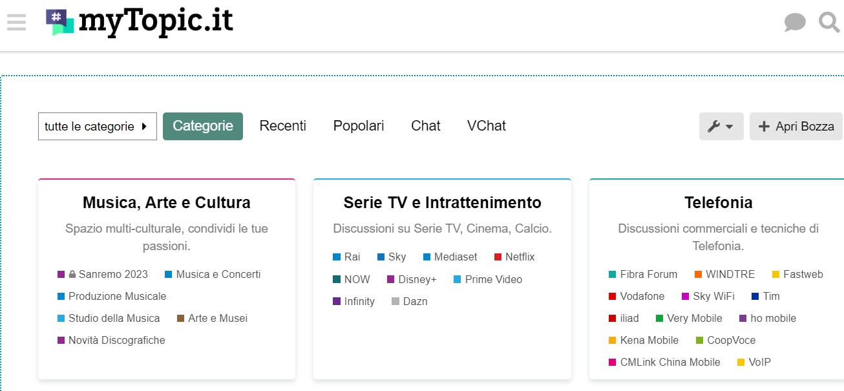Open the chat speech bubble icon

point(795,23)
